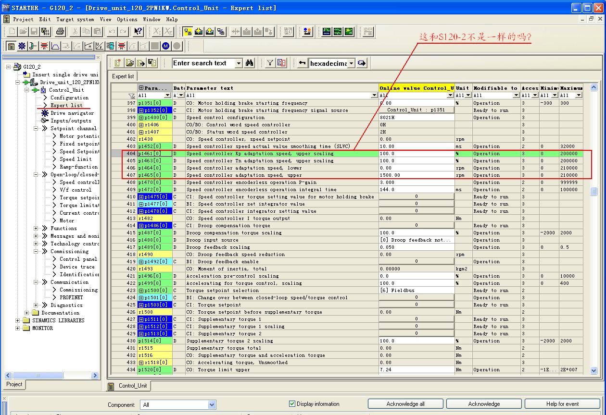Click the Acknowledge button
Viewport: 606px width, 415px height.
(484, 404)
